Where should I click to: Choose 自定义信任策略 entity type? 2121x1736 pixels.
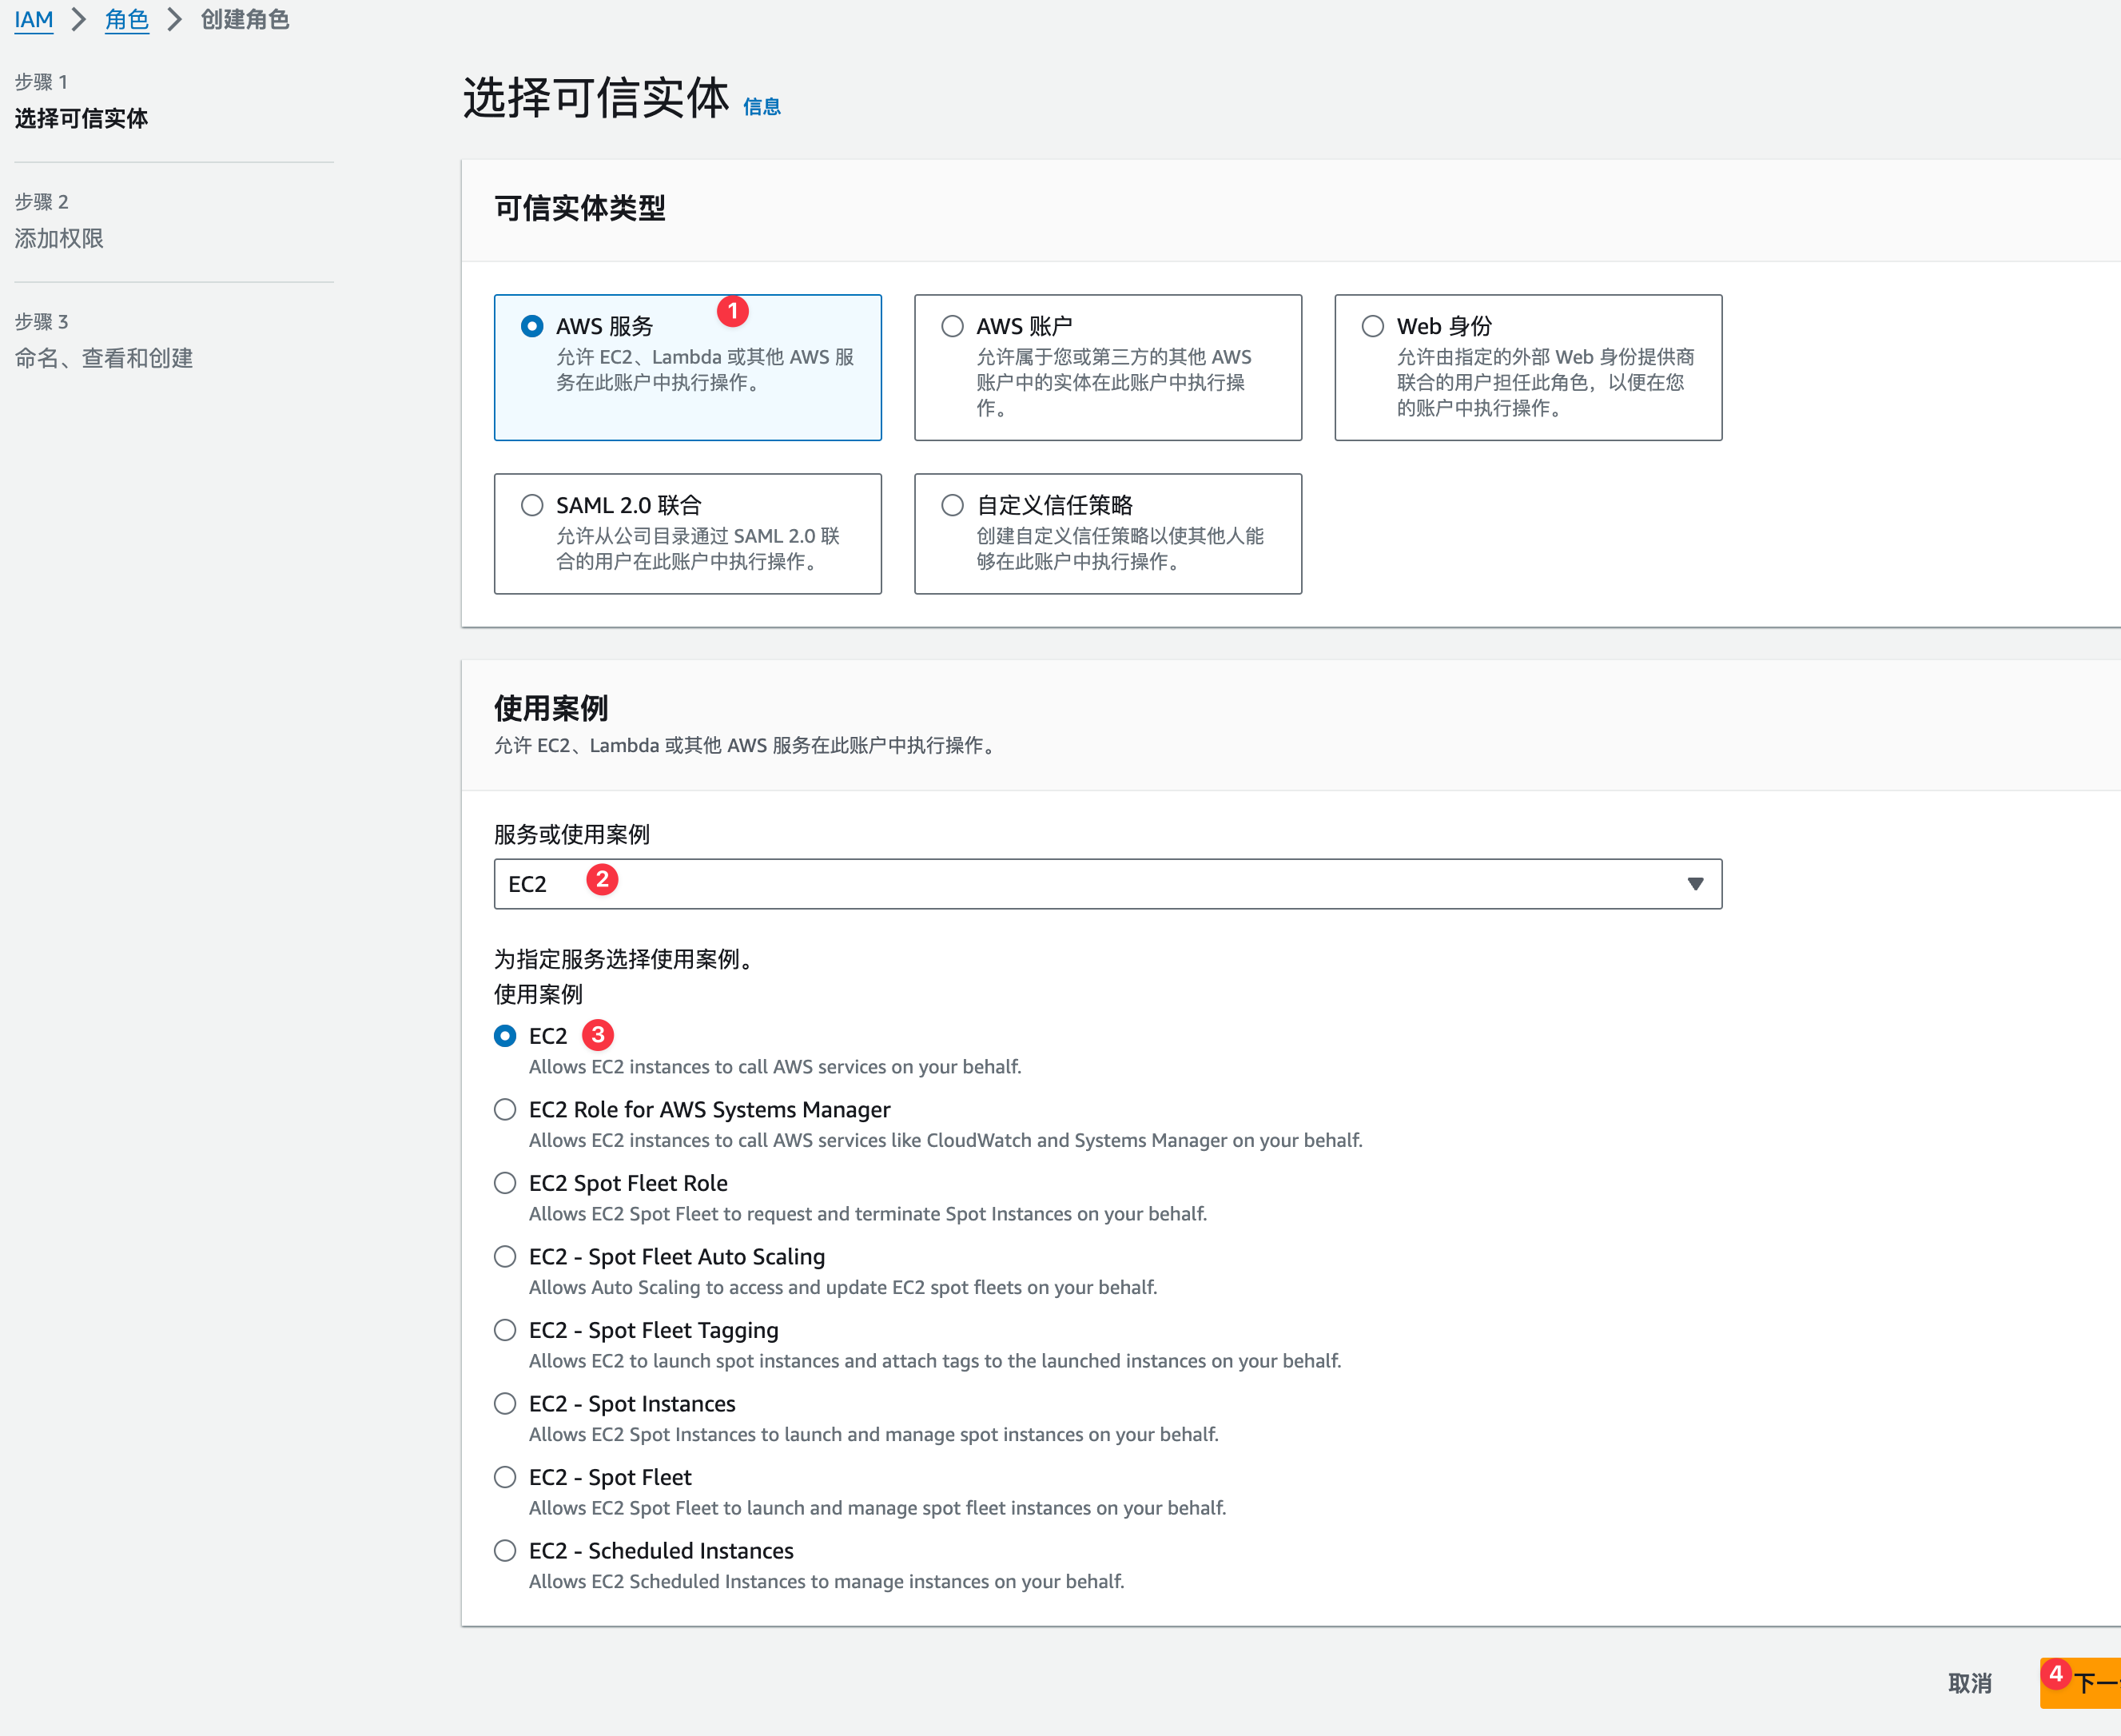(952, 505)
